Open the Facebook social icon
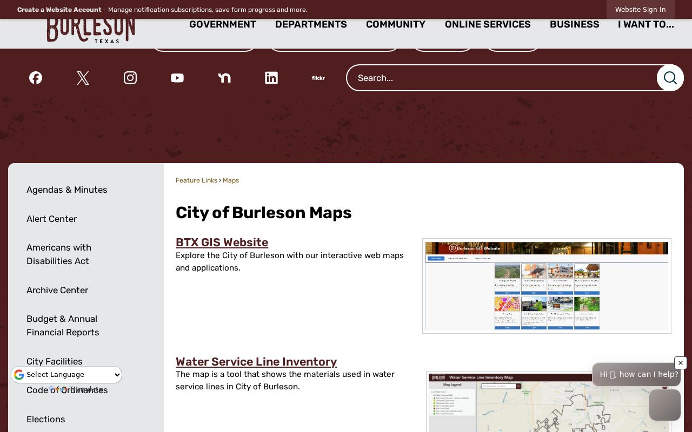The width and height of the screenshot is (692, 432). point(36,78)
